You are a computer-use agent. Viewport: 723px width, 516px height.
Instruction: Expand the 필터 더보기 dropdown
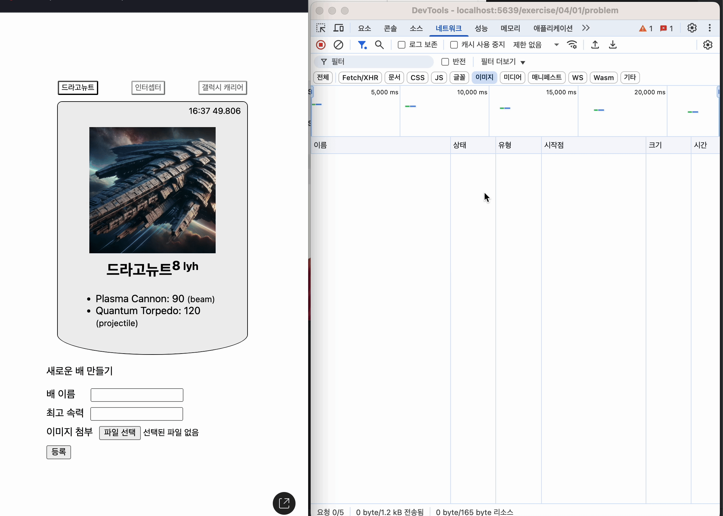tap(503, 62)
